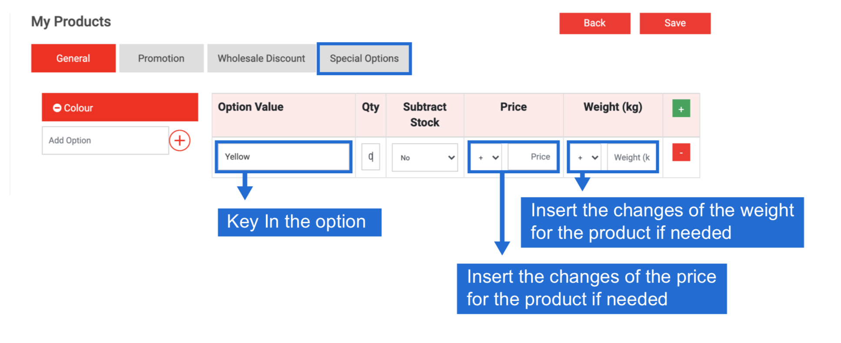
Task: Collapse the Colour option with minus icon
Action: click(57, 108)
